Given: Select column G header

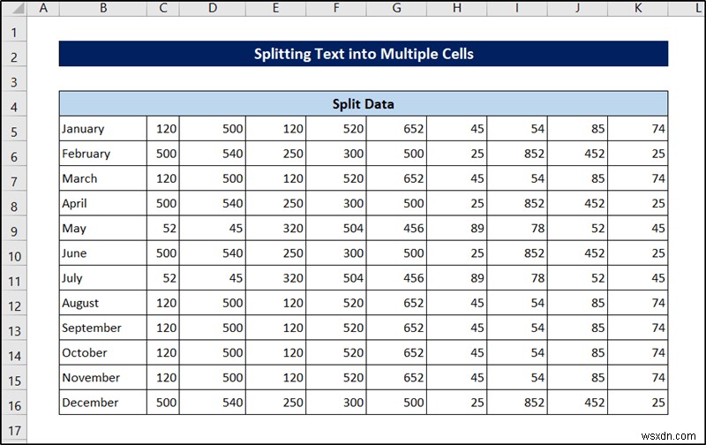Looking at the screenshot, I should click(x=396, y=8).
